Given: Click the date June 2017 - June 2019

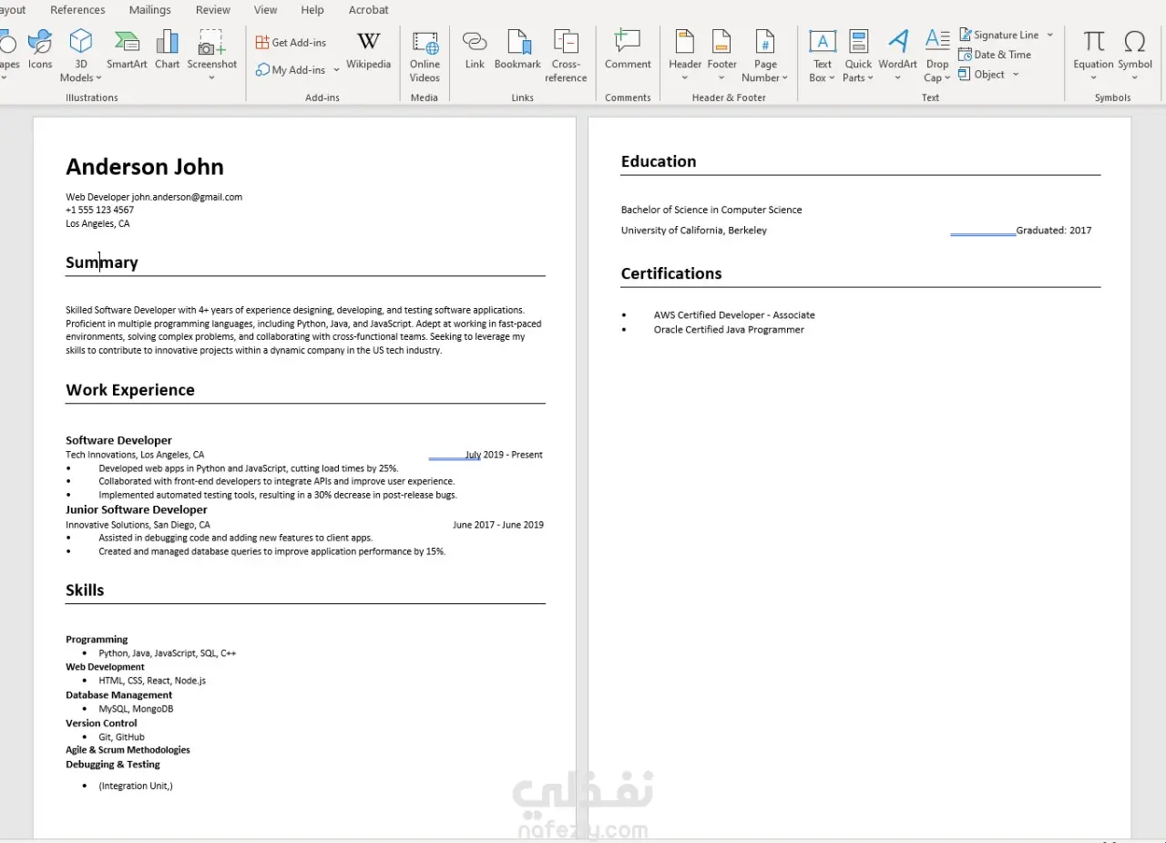Looking at the screenshot, I should (x=498, y=525).
